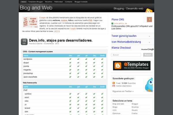Click the Desarrollo web tagline link
The width and height of the screenshot is (173, 115).
pyautogui.click(x=135, y=9)
